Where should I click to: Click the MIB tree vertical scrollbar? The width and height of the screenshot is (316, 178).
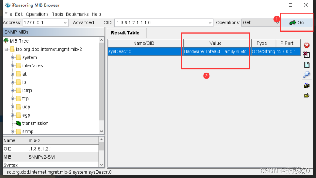(102, 84)
